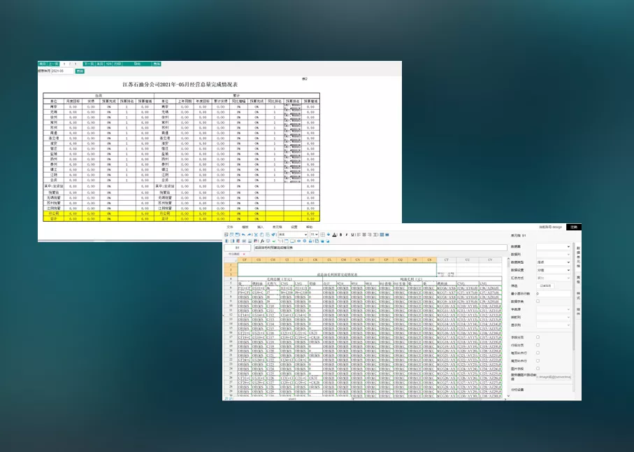Click the align right icon

point(370,234)
